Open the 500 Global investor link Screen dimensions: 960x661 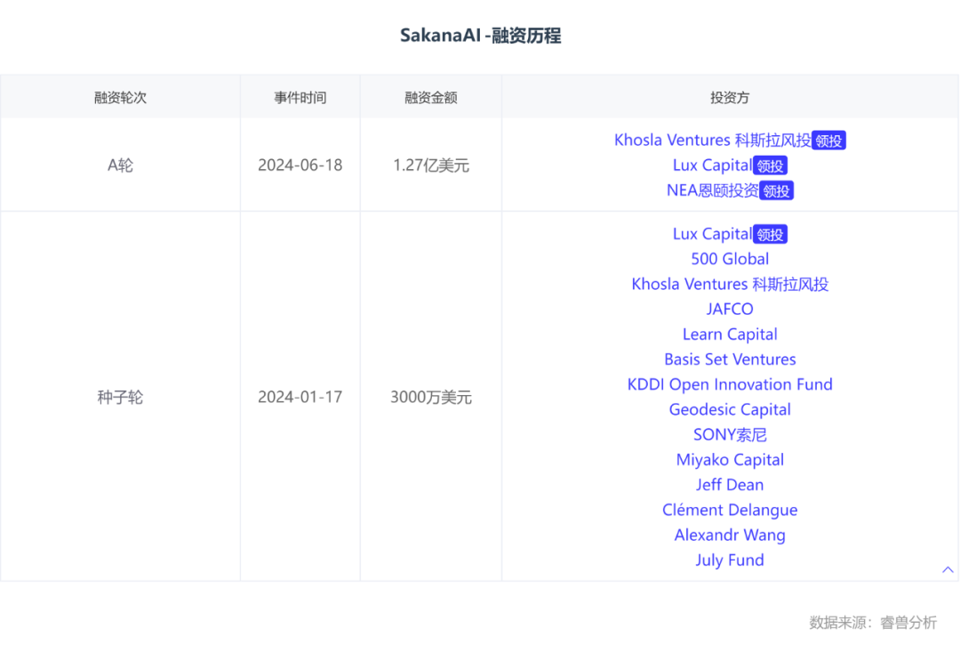click(x=730, y=259)
